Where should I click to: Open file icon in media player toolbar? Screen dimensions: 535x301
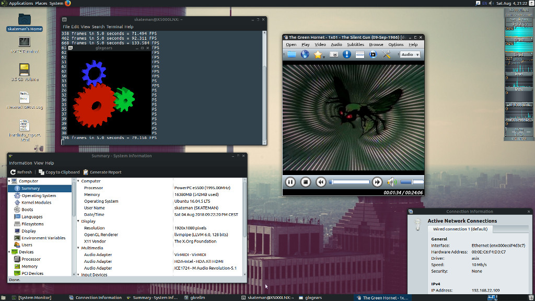(292, 54)
